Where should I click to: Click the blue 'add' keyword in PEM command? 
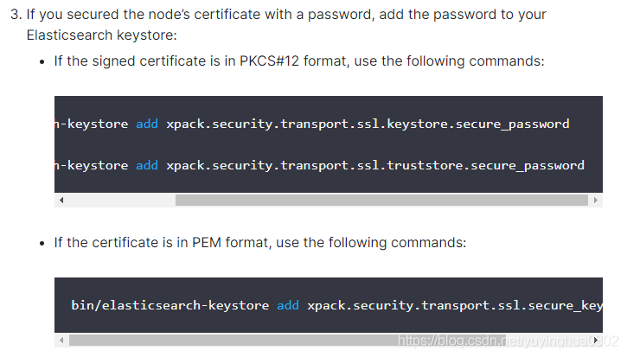pos(288,305)
